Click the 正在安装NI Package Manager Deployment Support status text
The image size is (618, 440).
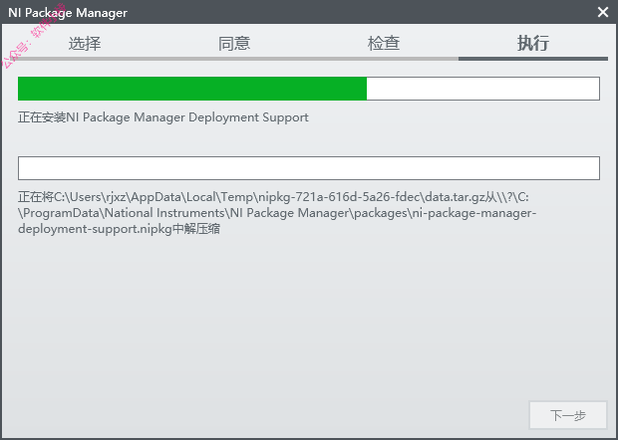(x=163, y=117)
